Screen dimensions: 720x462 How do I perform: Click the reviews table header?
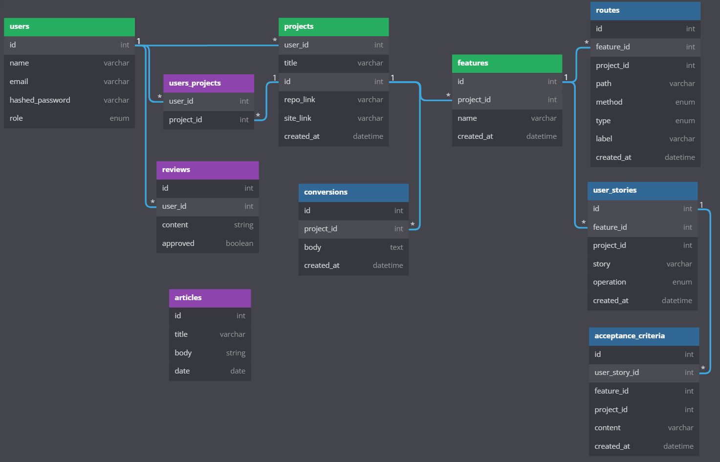pos(207,170)
